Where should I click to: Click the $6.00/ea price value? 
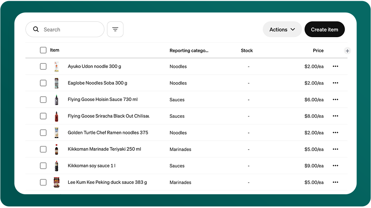tap(314, 100)
